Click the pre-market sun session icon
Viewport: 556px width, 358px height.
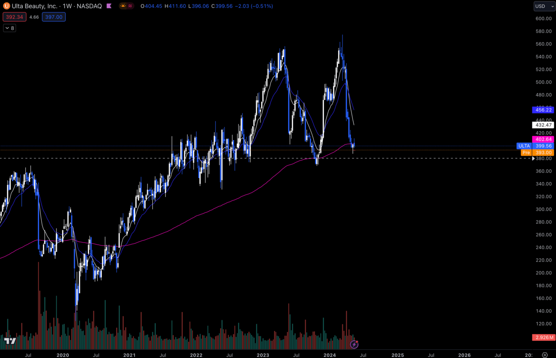pyautogui.click(x=123, y=6)
